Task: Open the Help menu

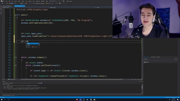Action: (x=47, y=1)
